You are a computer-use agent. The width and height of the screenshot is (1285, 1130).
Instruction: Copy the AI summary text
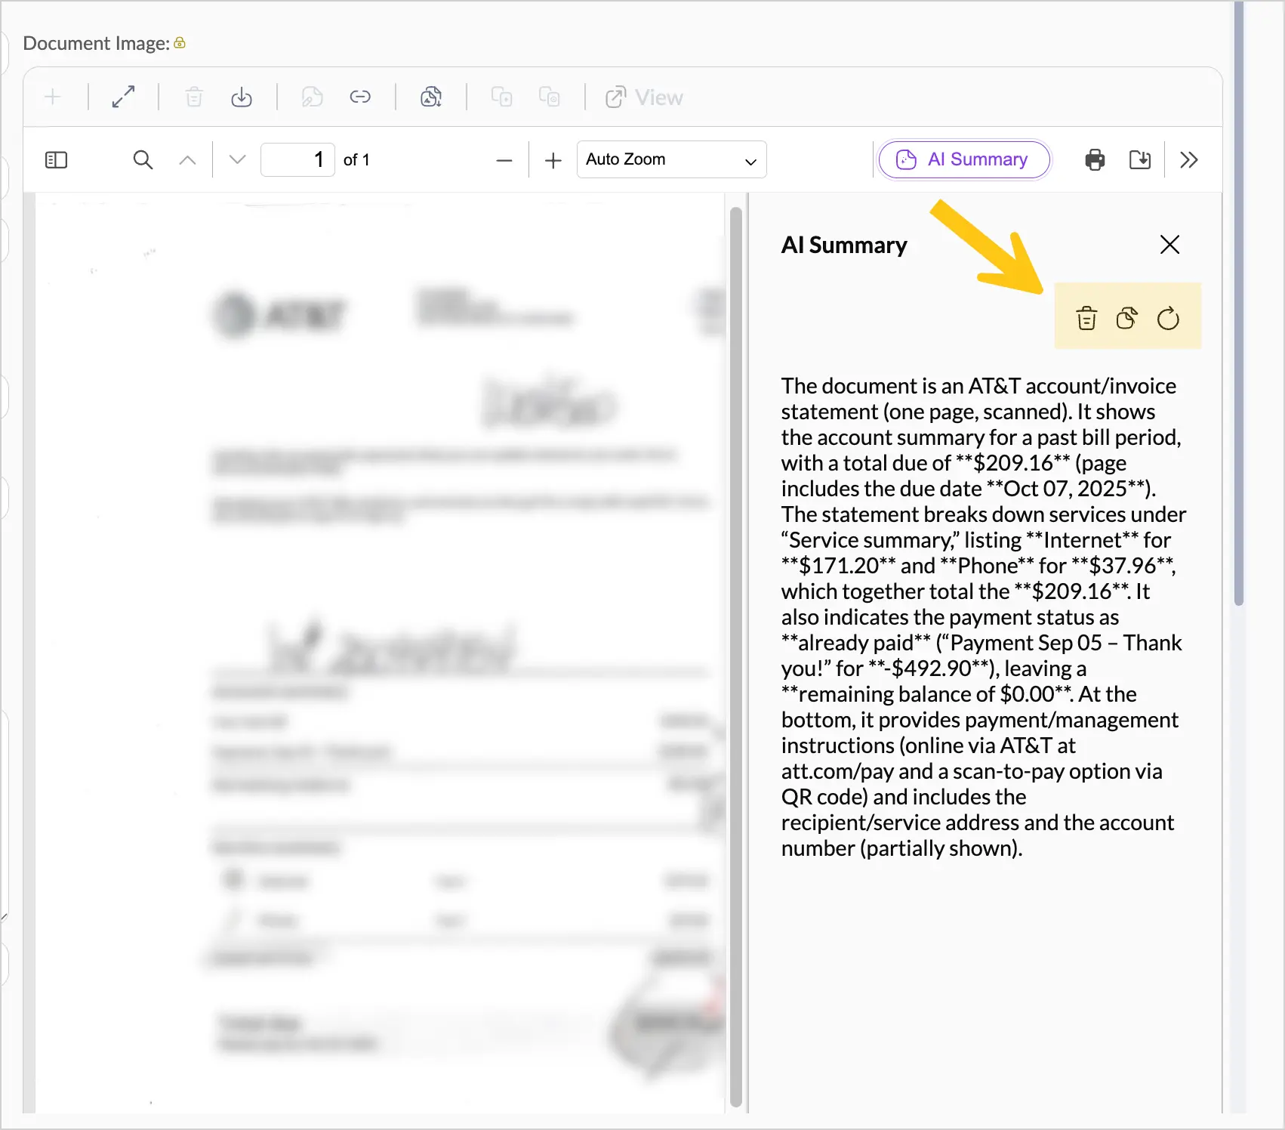pos(1126,319)
